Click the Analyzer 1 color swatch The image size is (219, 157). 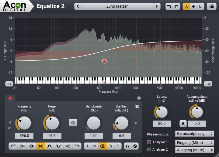click(149, 142)
